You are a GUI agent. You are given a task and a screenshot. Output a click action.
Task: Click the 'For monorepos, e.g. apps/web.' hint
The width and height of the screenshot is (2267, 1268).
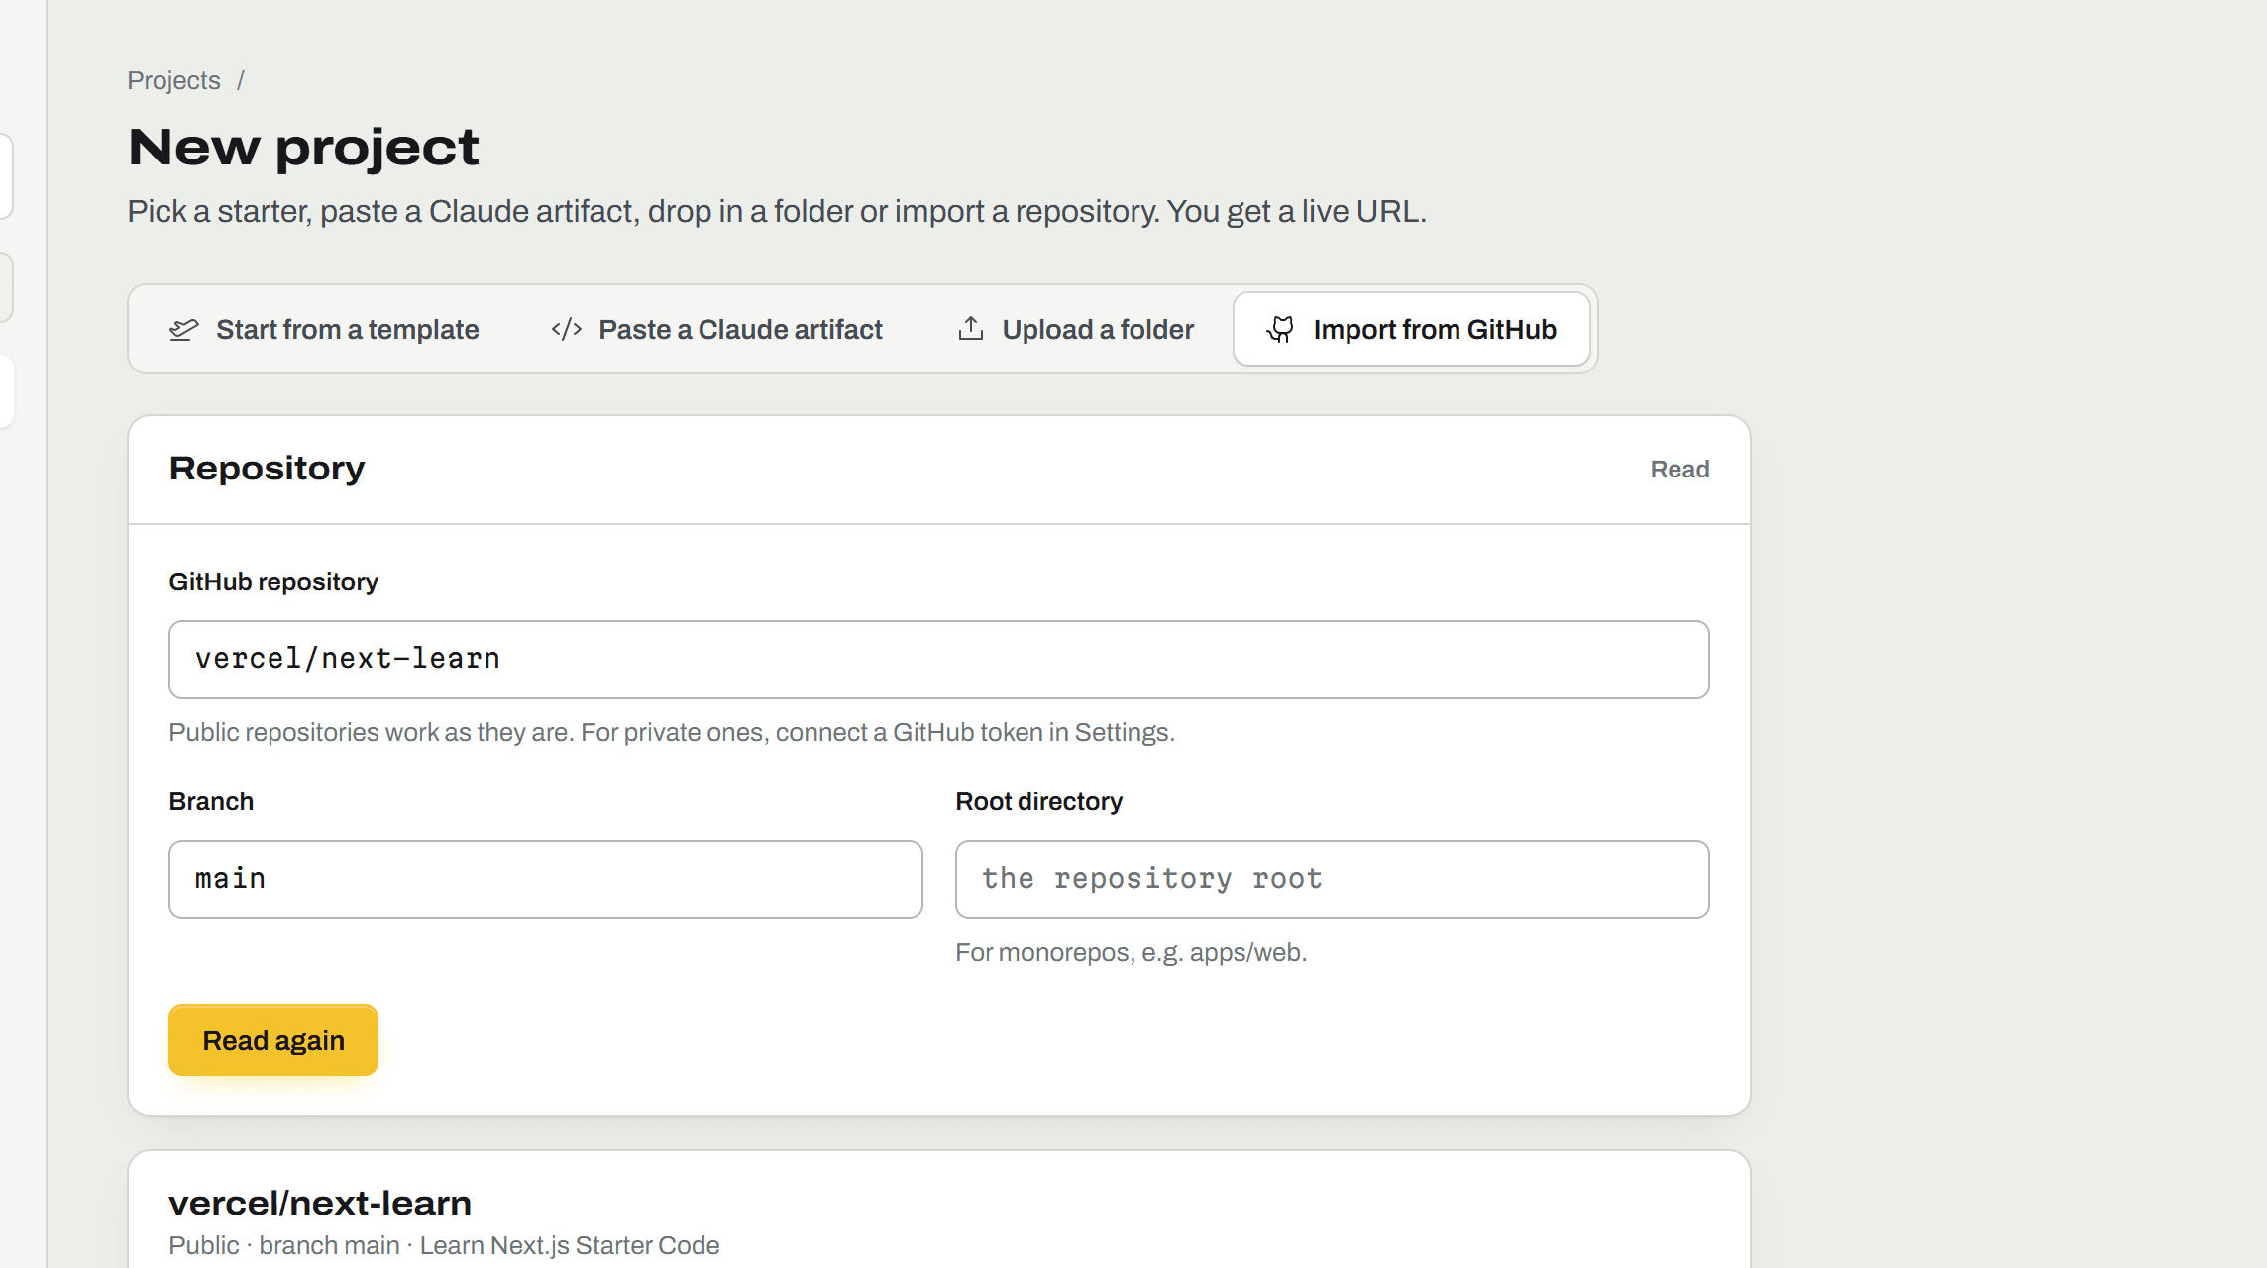1132,953
